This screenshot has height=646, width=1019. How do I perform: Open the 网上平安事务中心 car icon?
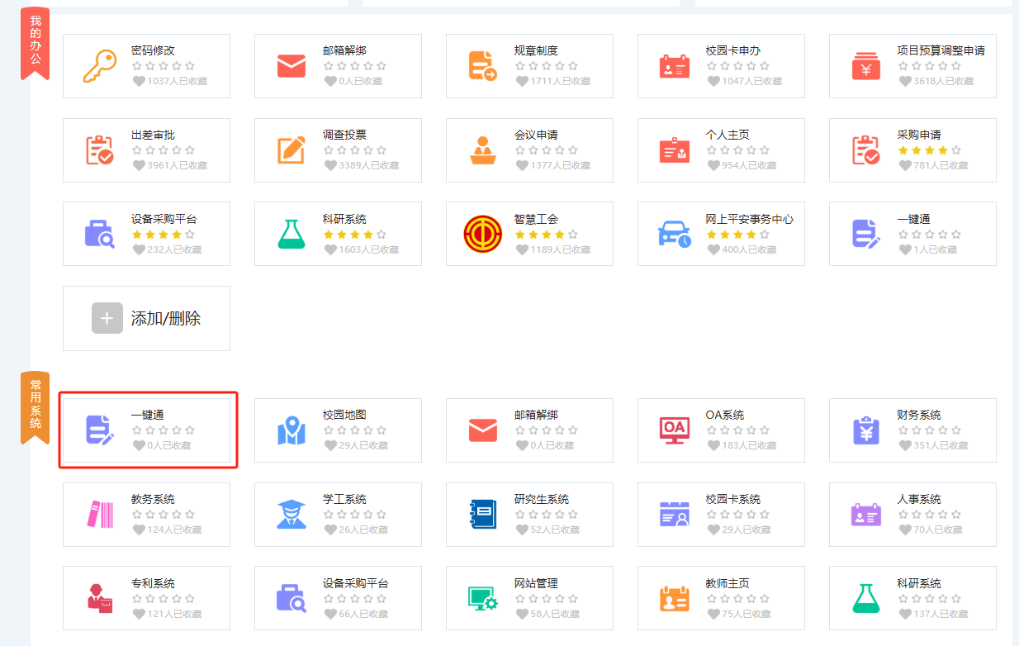tap(675, 234)
